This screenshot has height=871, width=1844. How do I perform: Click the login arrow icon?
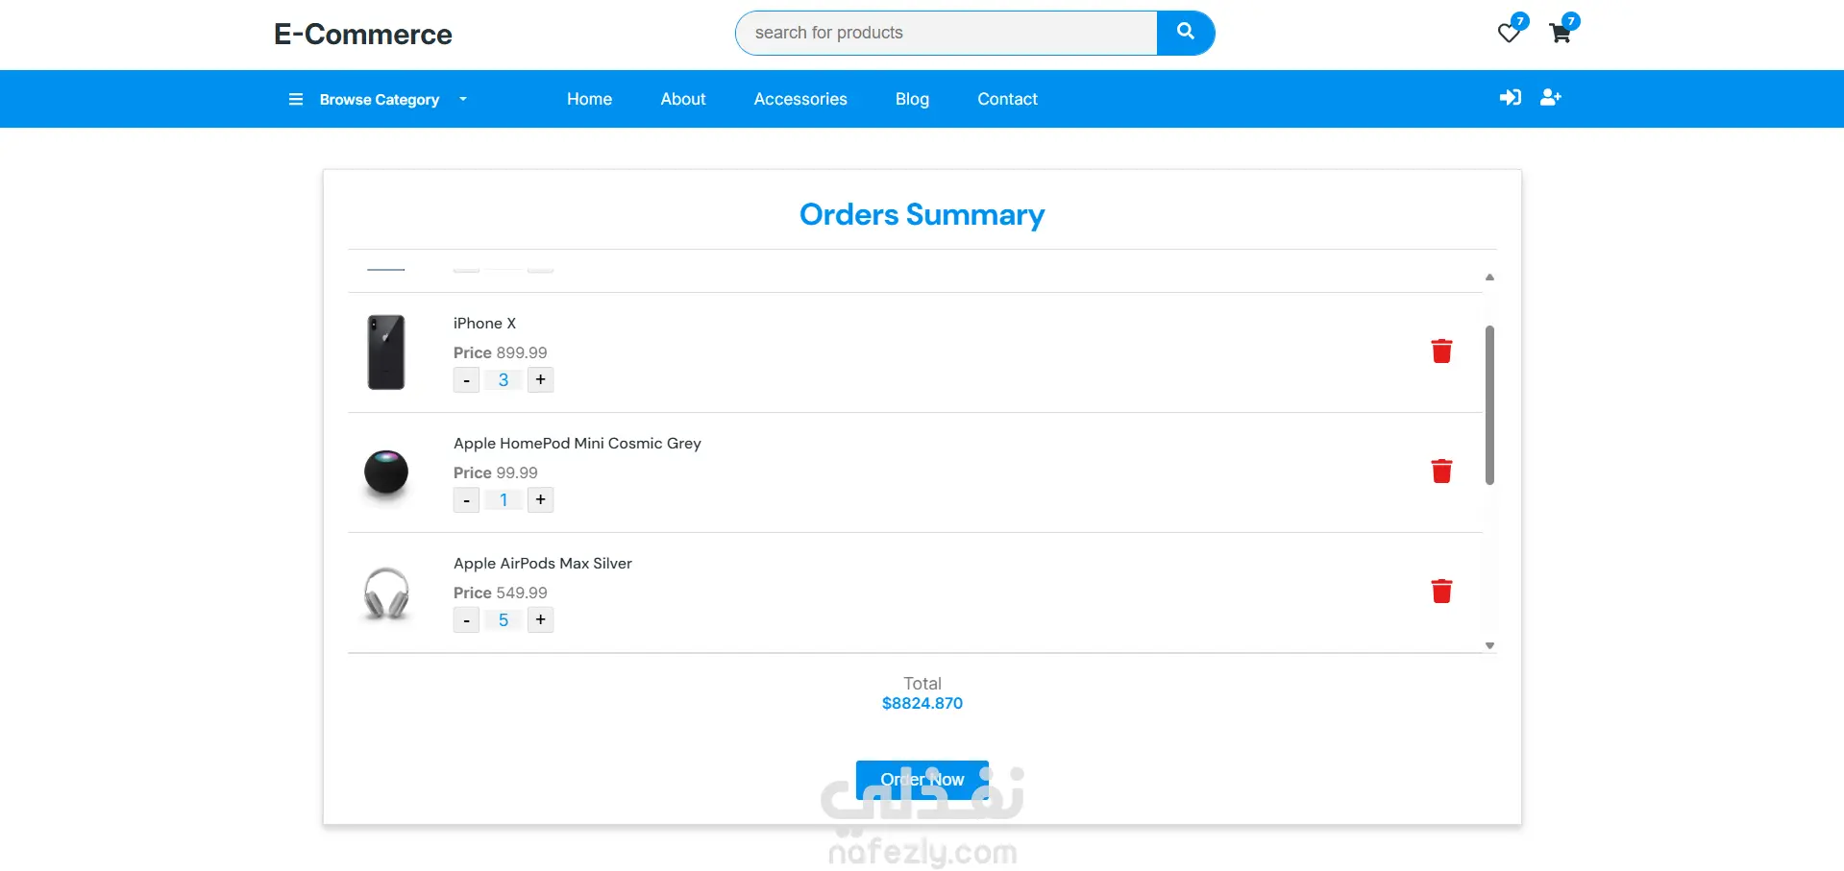(x=1511, y=98)
